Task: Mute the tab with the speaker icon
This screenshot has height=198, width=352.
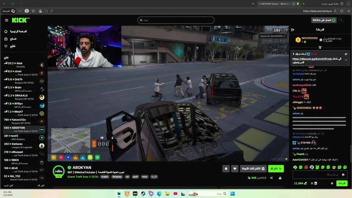Action: click(293, 4)
